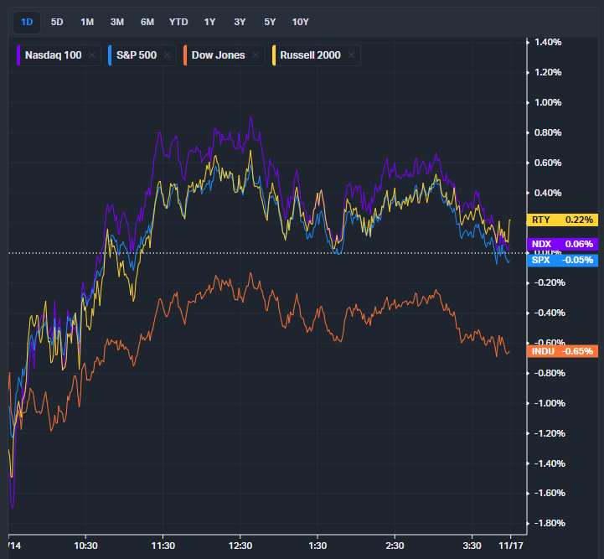Choose the 3M time range
The height and width of the screenshot is (559, 604).
(x=117, y=22)
